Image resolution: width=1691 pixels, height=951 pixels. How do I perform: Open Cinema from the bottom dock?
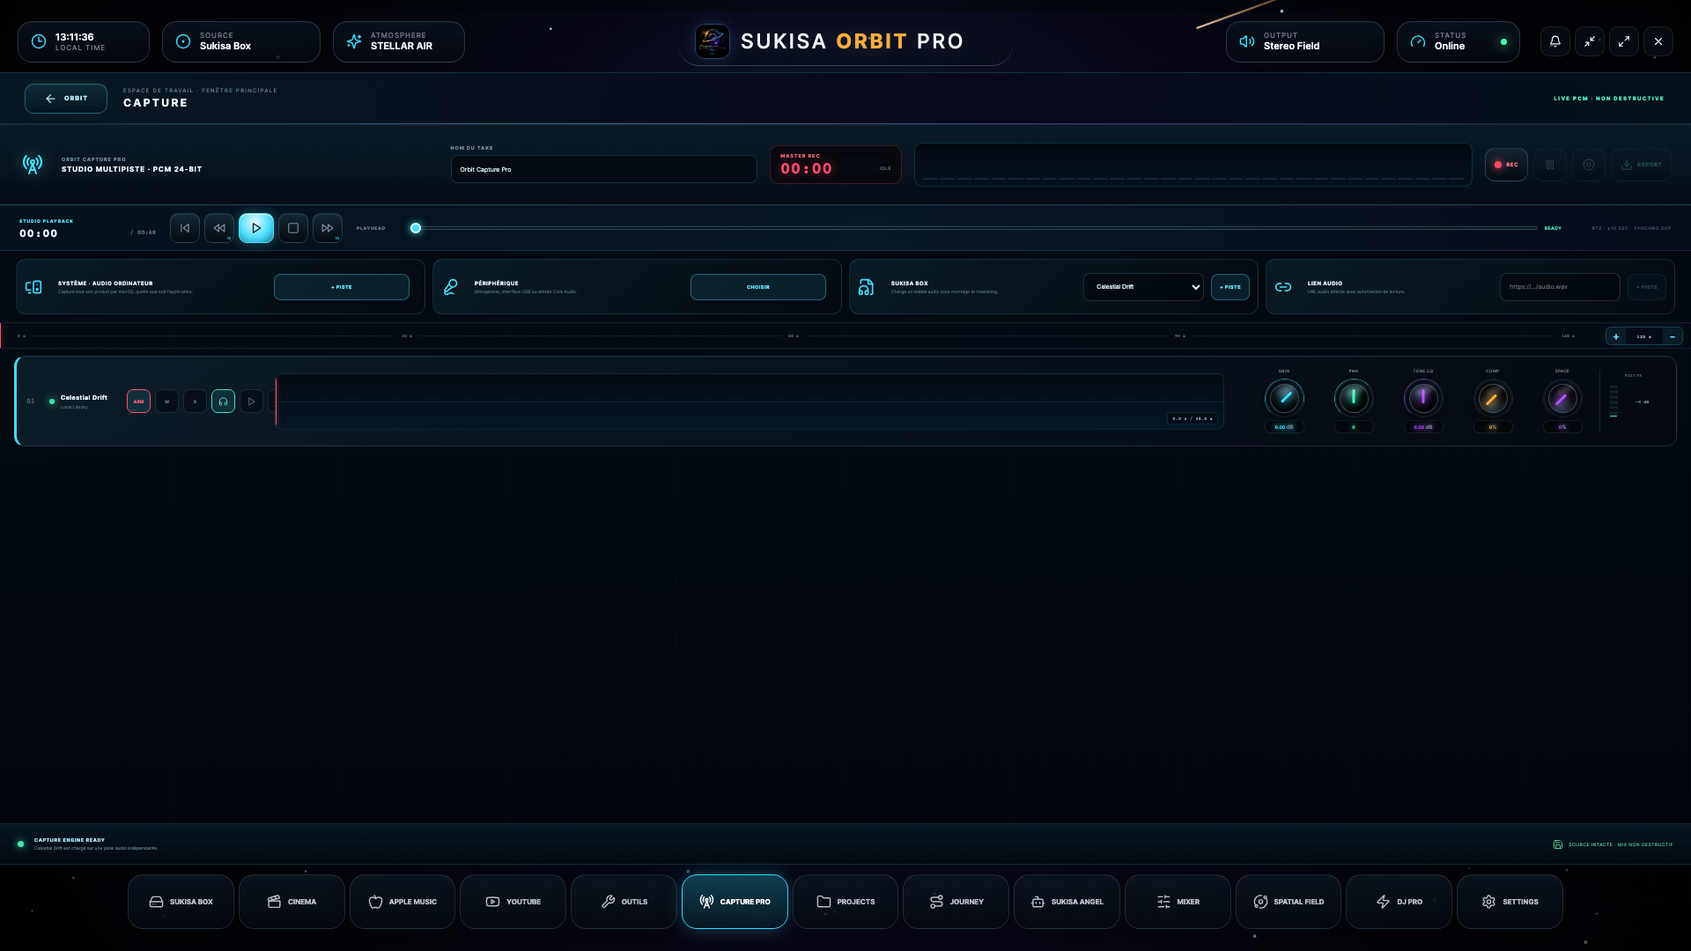292,902
